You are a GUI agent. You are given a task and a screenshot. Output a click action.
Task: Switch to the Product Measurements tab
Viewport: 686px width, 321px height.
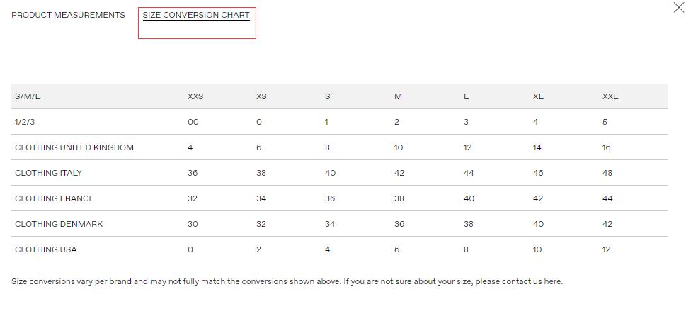68,15
